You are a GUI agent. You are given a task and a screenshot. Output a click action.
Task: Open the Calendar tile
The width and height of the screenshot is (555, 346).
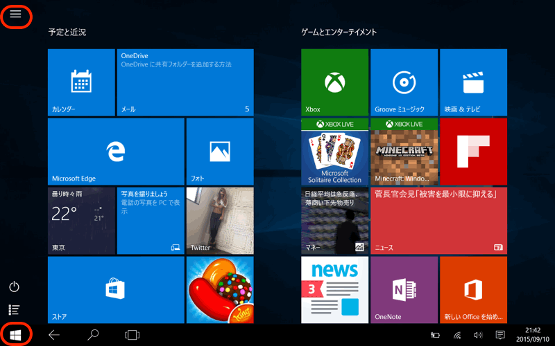tap(81, 82)
